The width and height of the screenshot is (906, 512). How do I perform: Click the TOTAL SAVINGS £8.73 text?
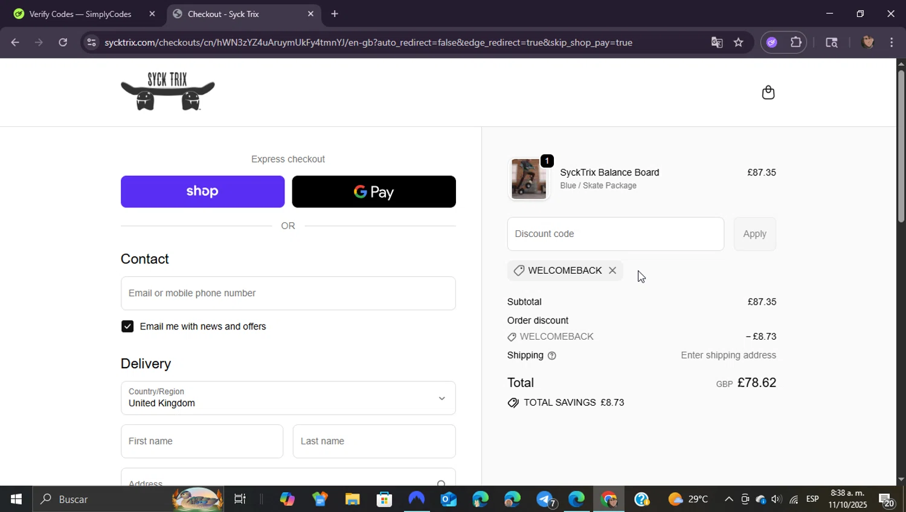tap(574, 403)
